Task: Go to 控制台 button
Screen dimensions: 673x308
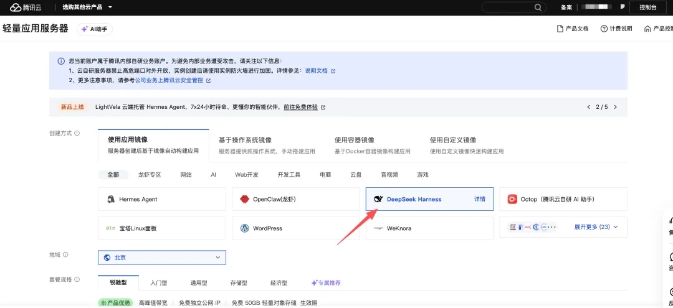Action: point(647,7)
